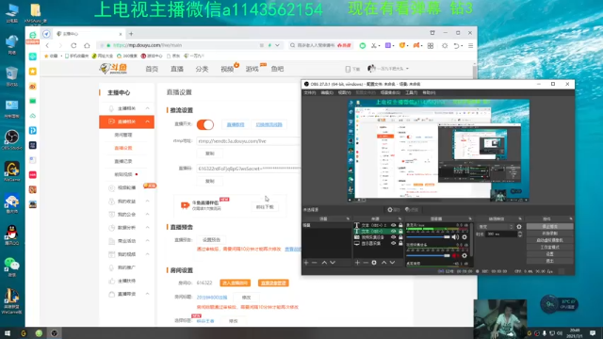Image resolution: width=603 pixels, height=339 pixels.
Task: Go to 直播 in Douyu top navigation
Action: [177, 69]
